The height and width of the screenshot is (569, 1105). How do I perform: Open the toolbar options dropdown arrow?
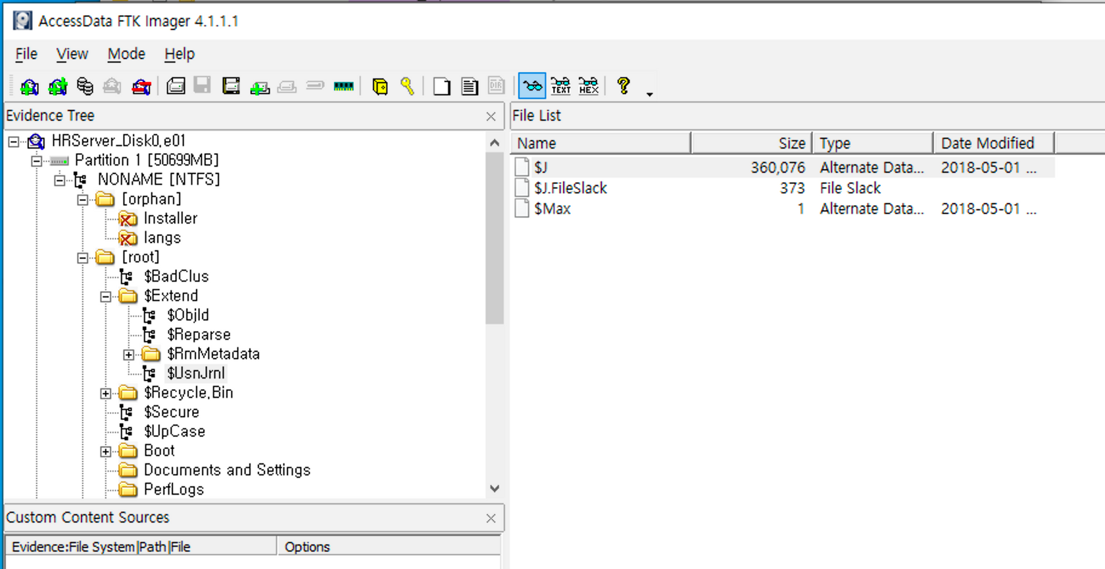pos(649,95)
